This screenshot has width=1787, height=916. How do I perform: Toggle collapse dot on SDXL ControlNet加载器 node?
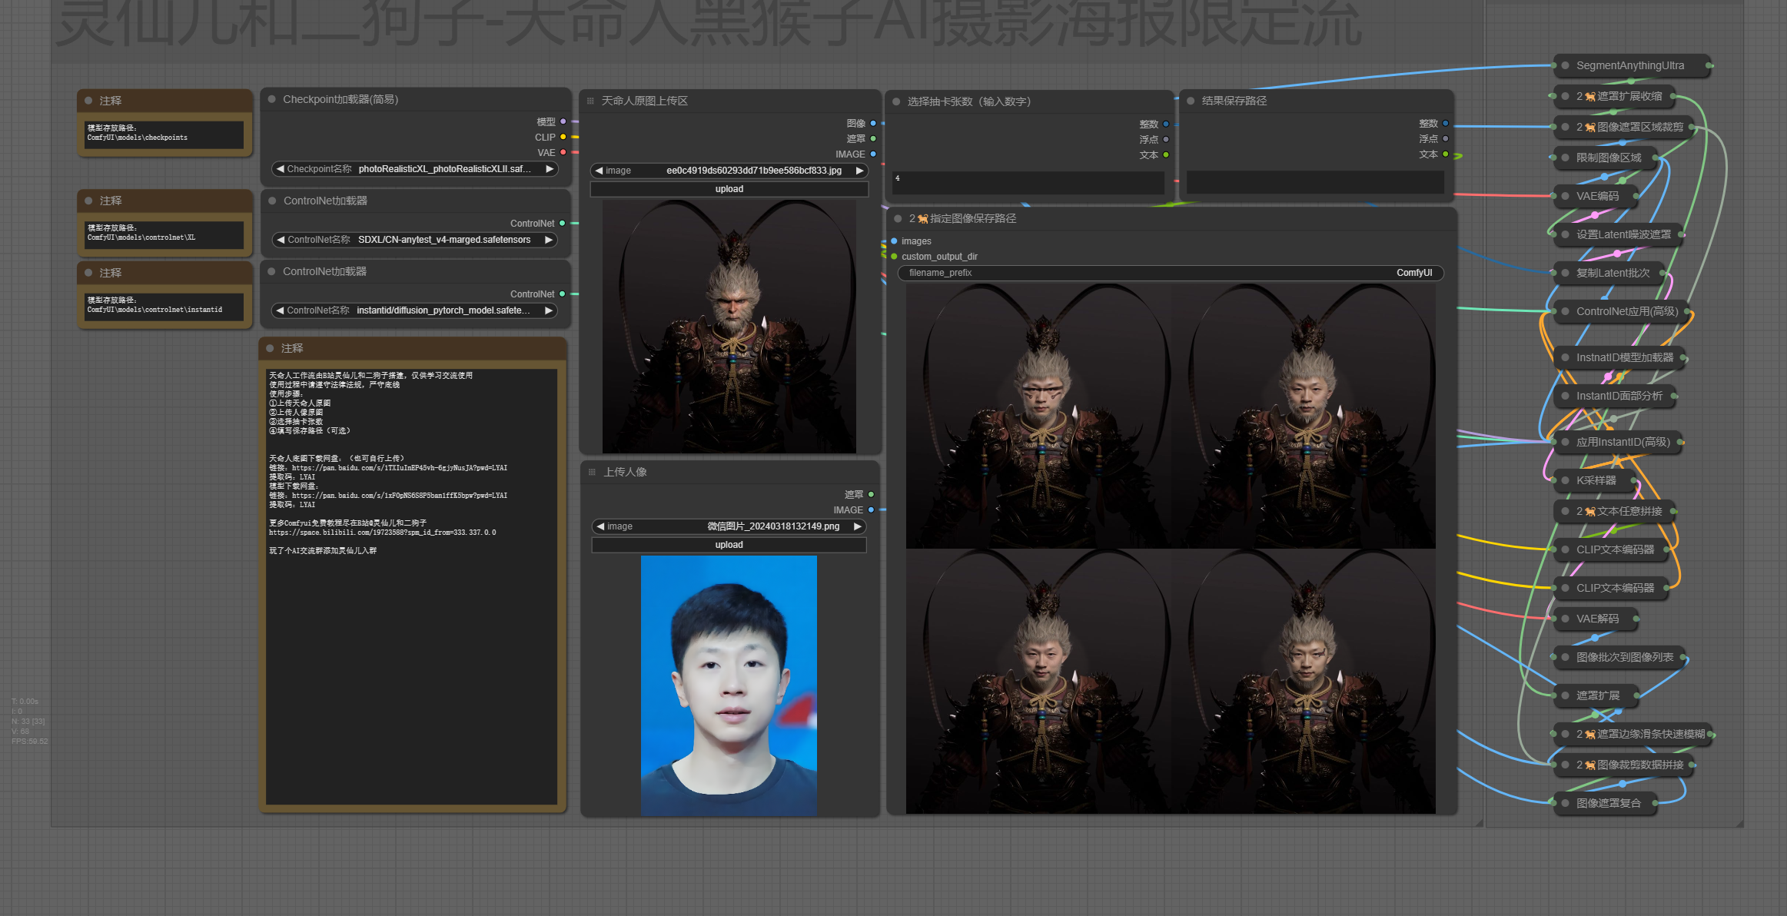pyautogui.click(x=272, y=201)
